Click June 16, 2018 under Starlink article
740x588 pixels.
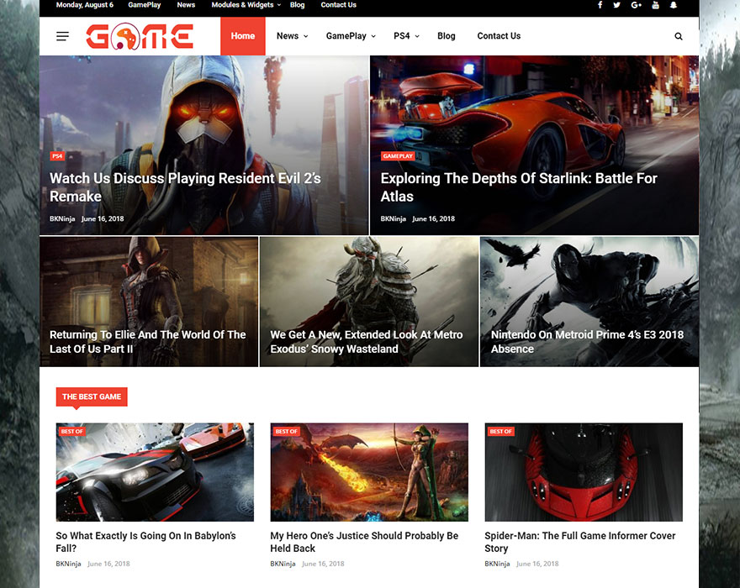433,218
